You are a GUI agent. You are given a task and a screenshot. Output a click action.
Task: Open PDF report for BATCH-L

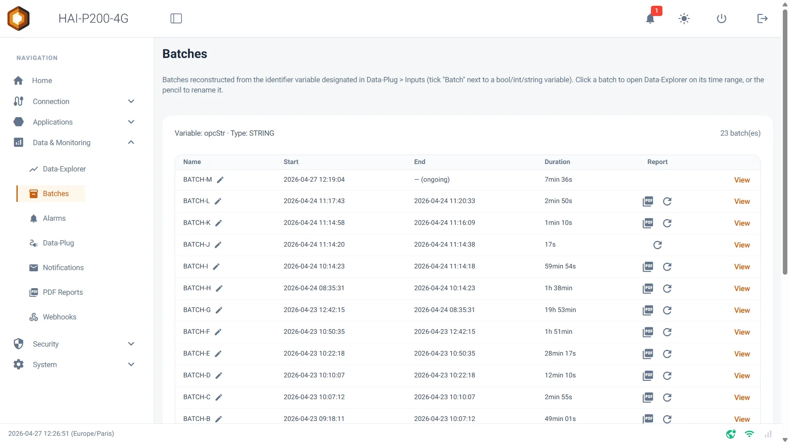coord(648,201)
